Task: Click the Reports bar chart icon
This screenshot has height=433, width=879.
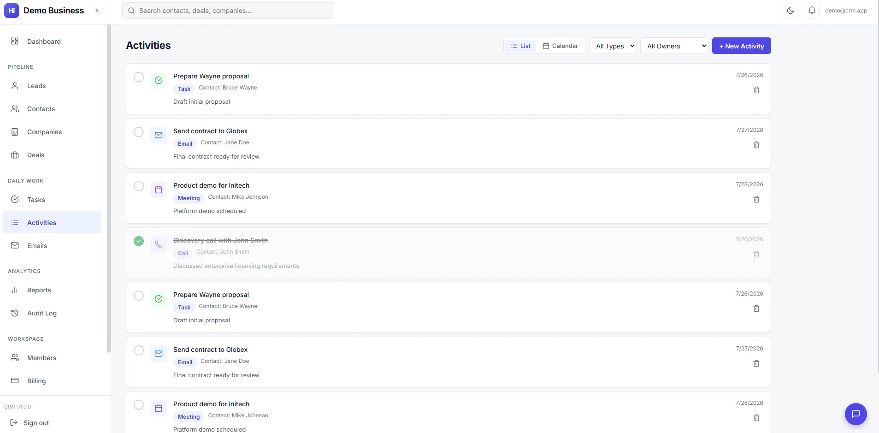Action: click(x=15, y=290)
